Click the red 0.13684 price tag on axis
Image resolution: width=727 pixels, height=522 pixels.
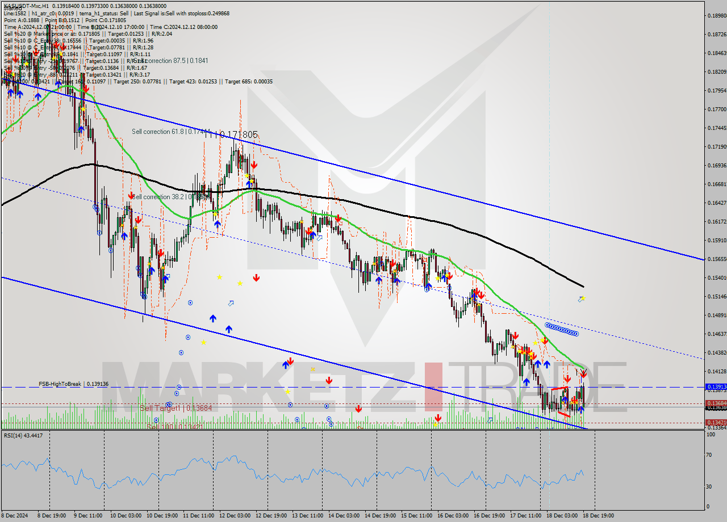(x=715, y=403)
